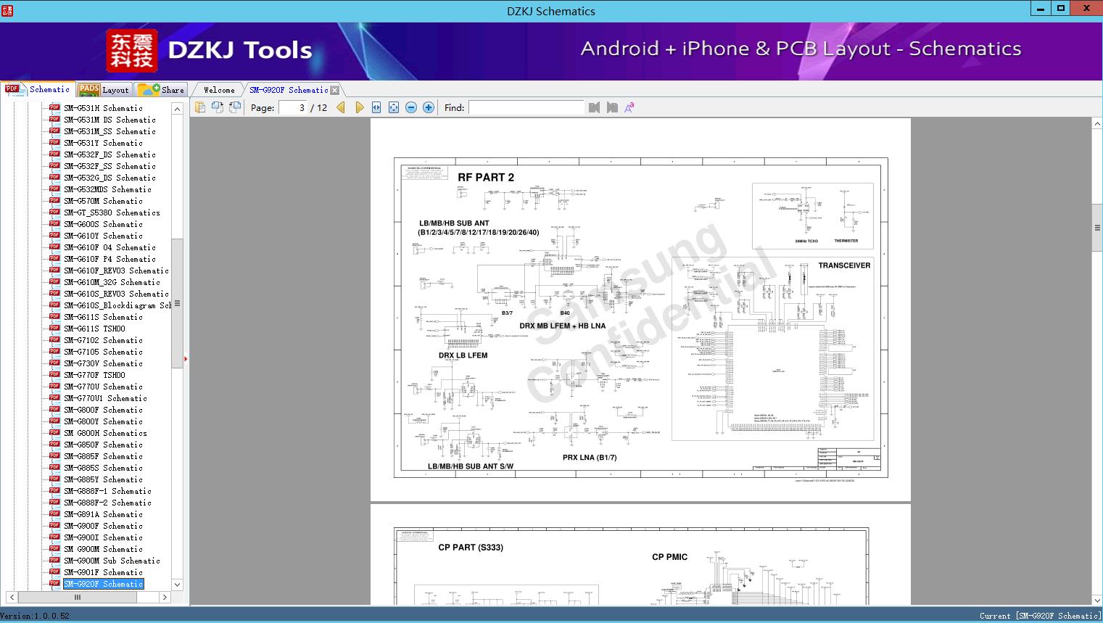Click the tree horizontal scroll left arrow

pyautogui.click(x=12, y=598)
